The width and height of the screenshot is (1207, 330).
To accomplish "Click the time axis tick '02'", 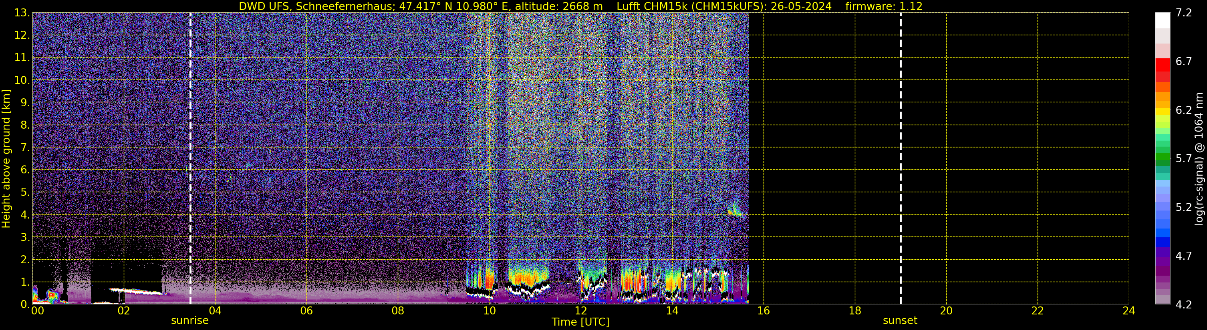I will point(124,311).
